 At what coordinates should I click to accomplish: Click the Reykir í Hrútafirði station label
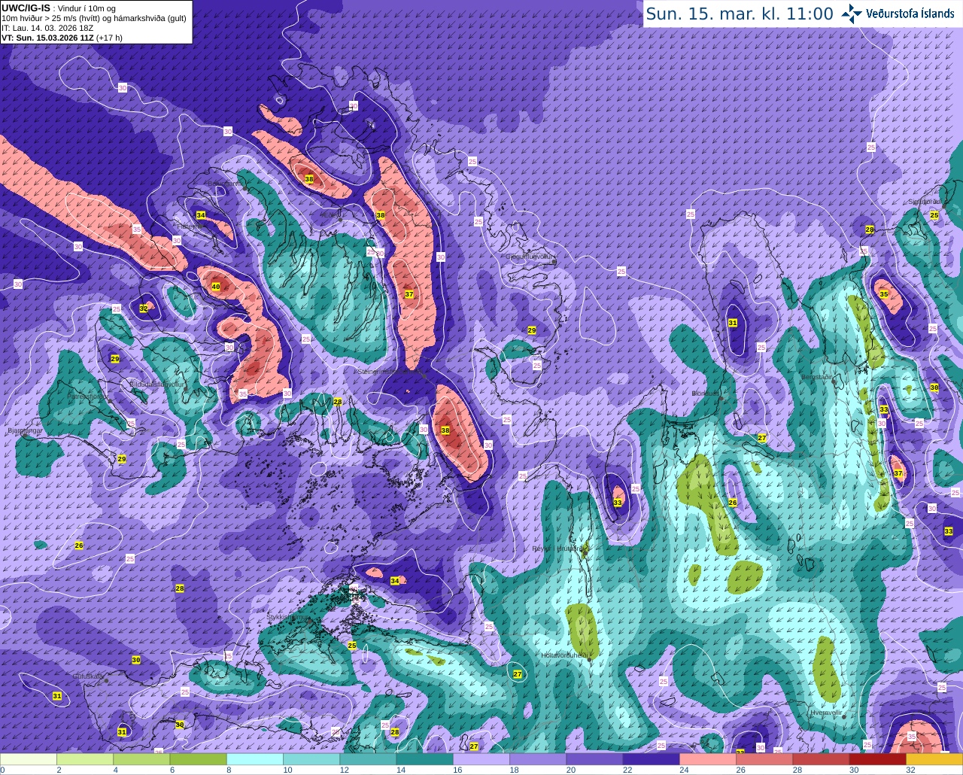click(558, 549)
